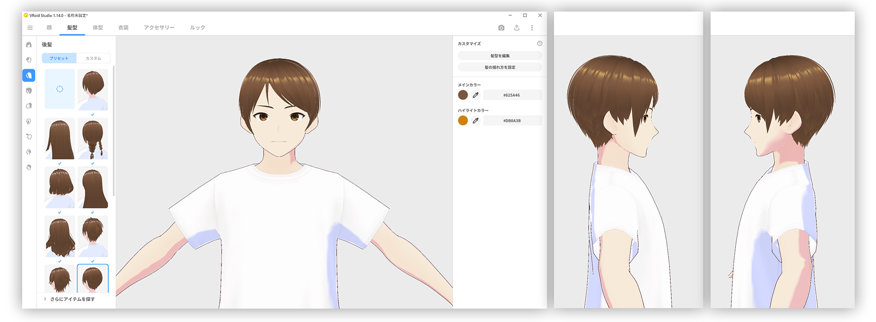Open the brown メインカラー color swatch

[x=462, y=95]
